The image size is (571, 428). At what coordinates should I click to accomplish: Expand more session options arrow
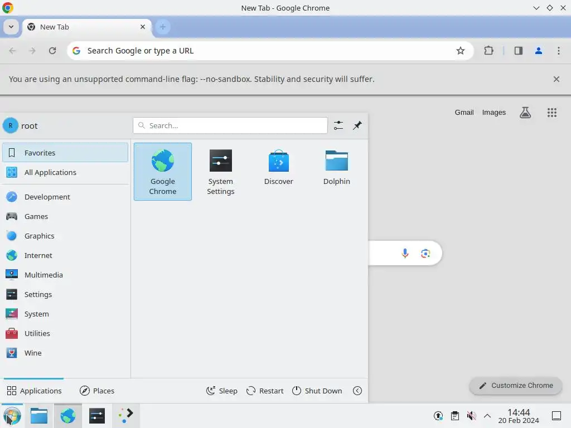point(357,391)
